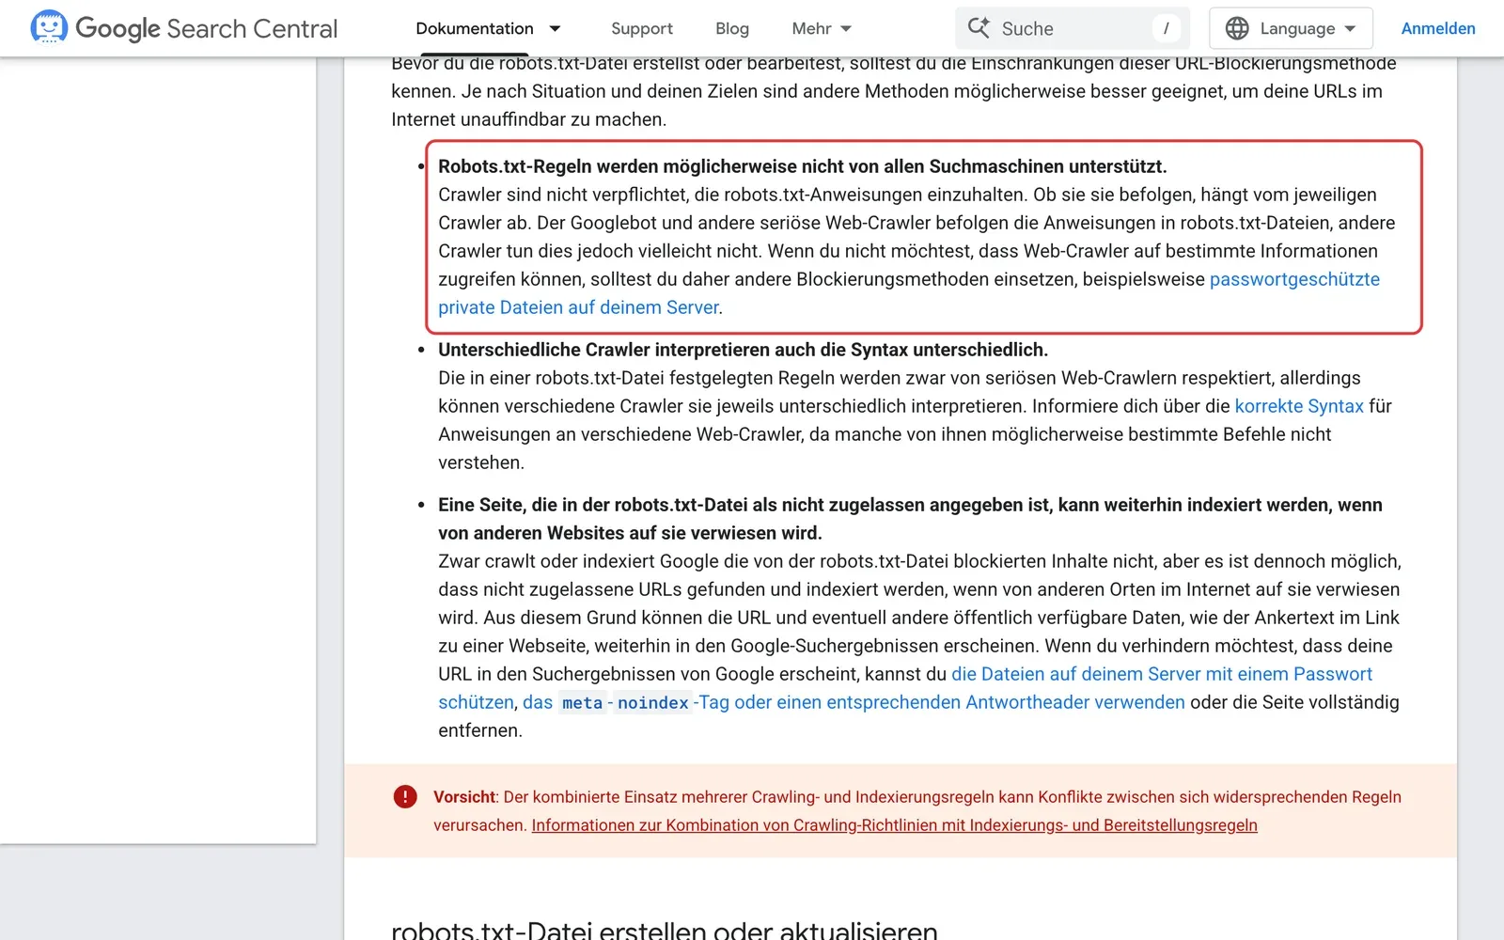Focus the Suche search field
Viewport: 1504px width, 940px height.
coord(1073,28)
